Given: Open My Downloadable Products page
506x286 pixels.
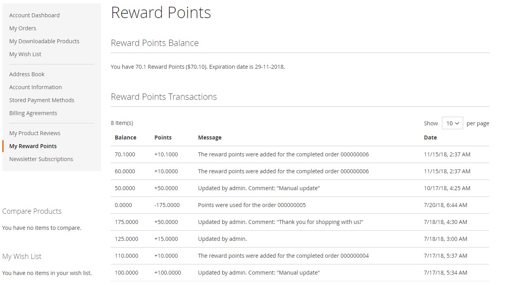Looking at the screenshot, I should coord(44,41).
